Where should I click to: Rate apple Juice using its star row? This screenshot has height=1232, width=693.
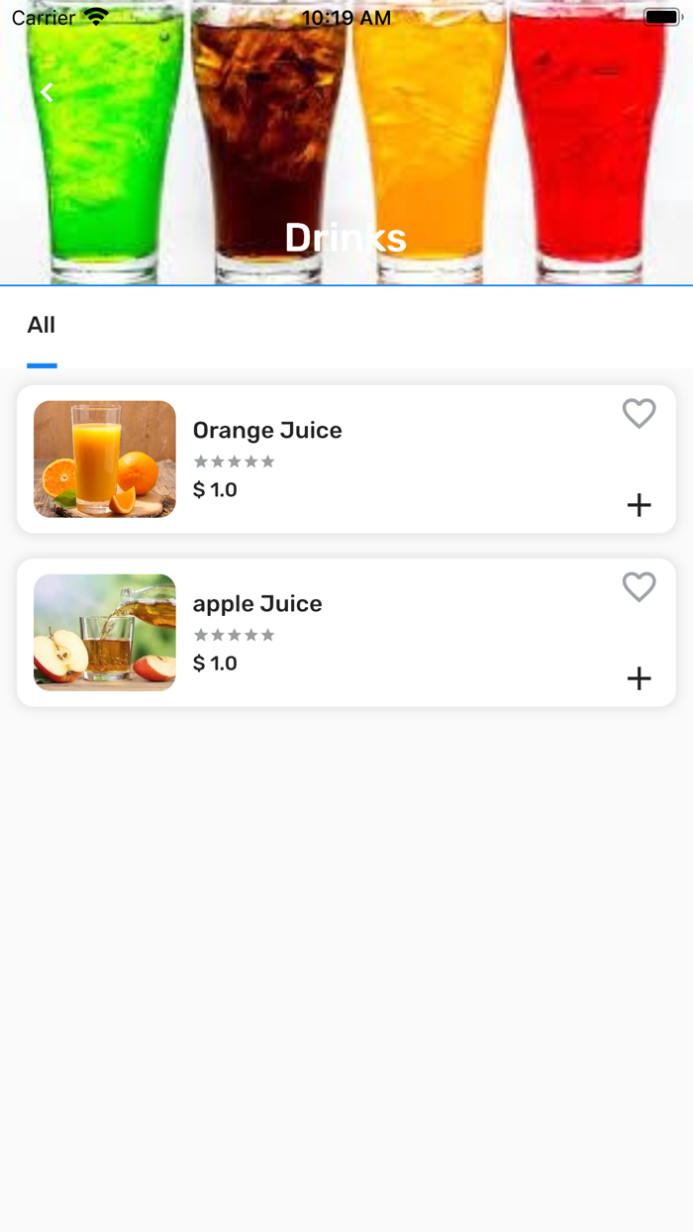[x=234, y=635]
